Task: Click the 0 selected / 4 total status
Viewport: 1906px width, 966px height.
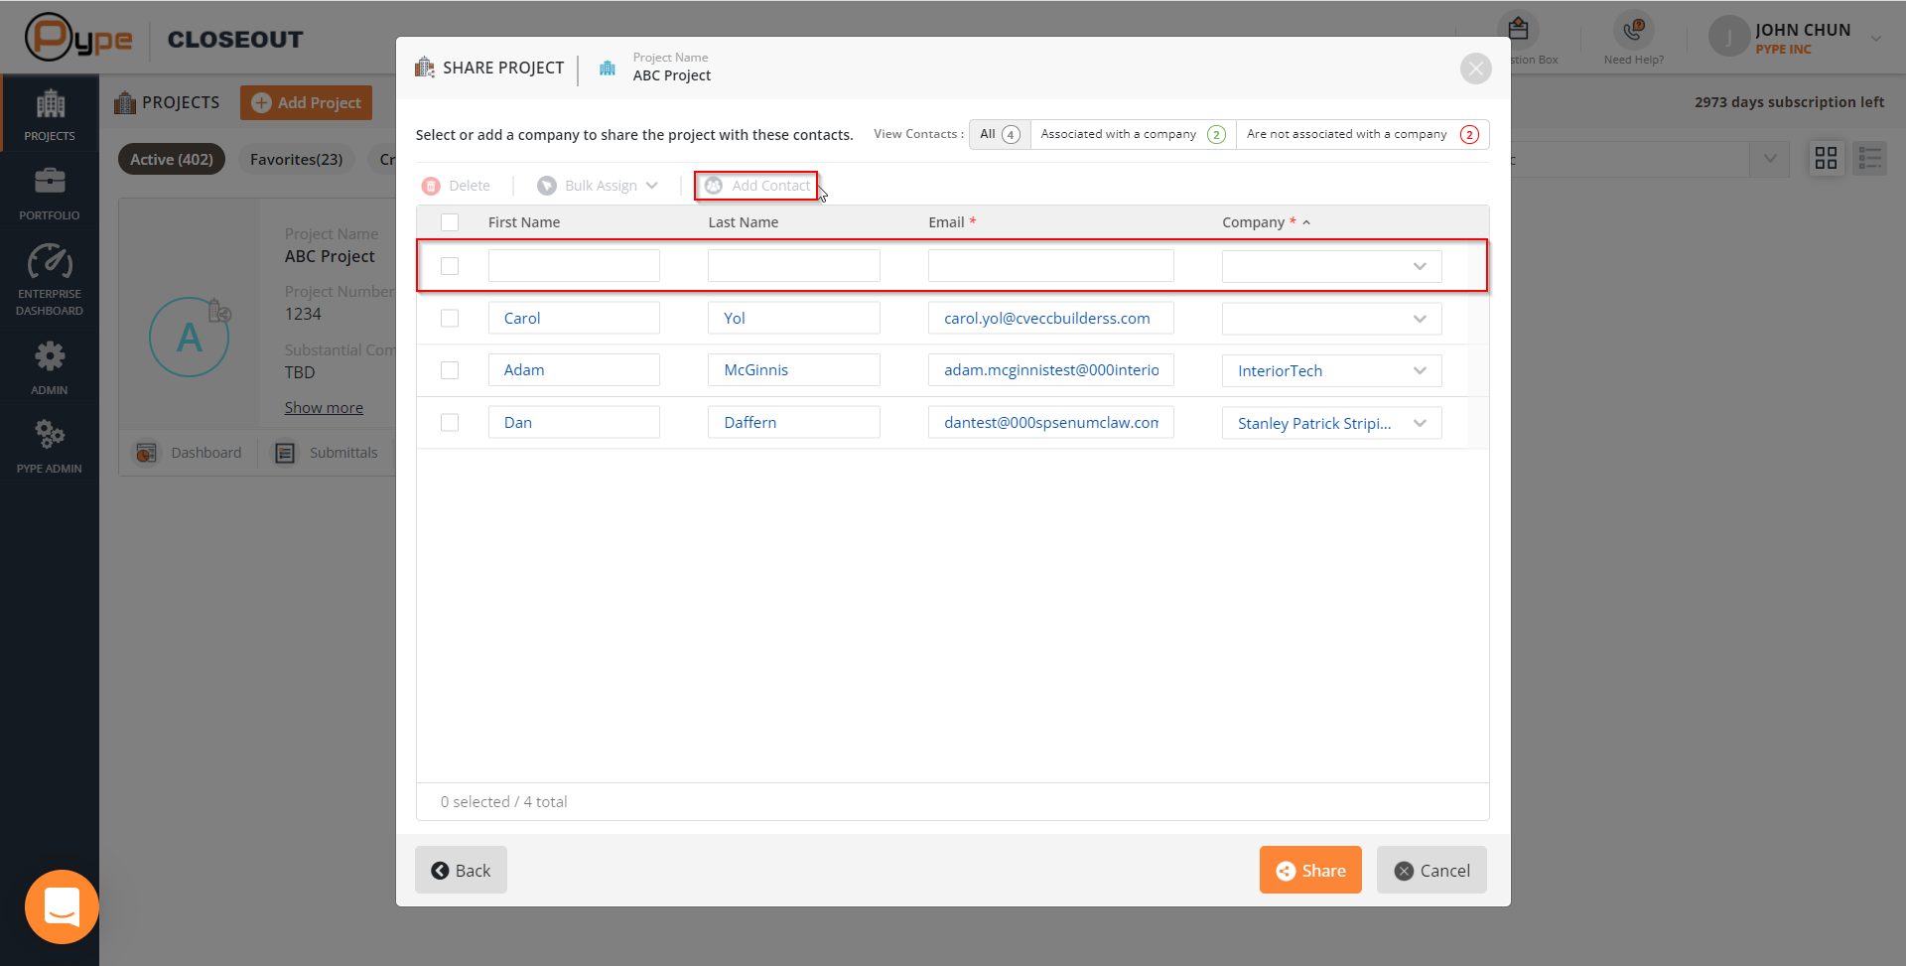Action: [x=504, y=801]
